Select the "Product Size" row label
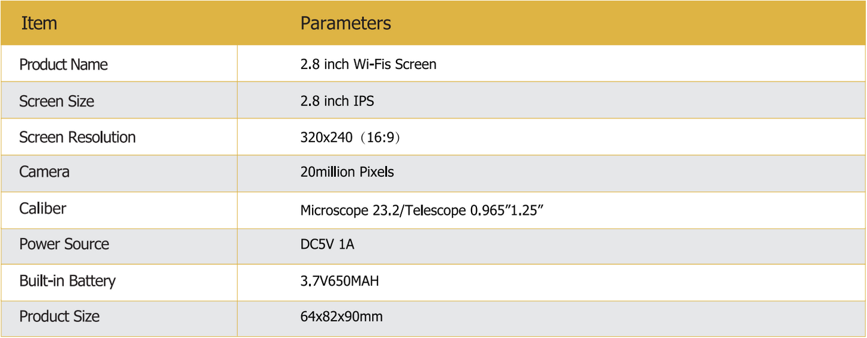This screenshot has width=867, height=338. pyautogui.click(x=59, y=316)
